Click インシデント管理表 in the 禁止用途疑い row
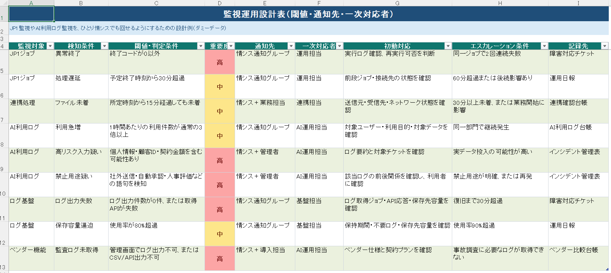This screenshot has width=611, height=273. pos(579,185)
